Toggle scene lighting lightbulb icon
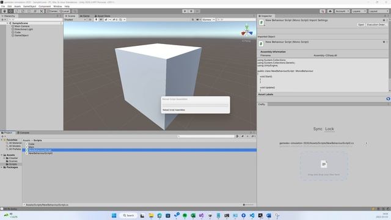 pyautogui.click(x=96, y=20)
